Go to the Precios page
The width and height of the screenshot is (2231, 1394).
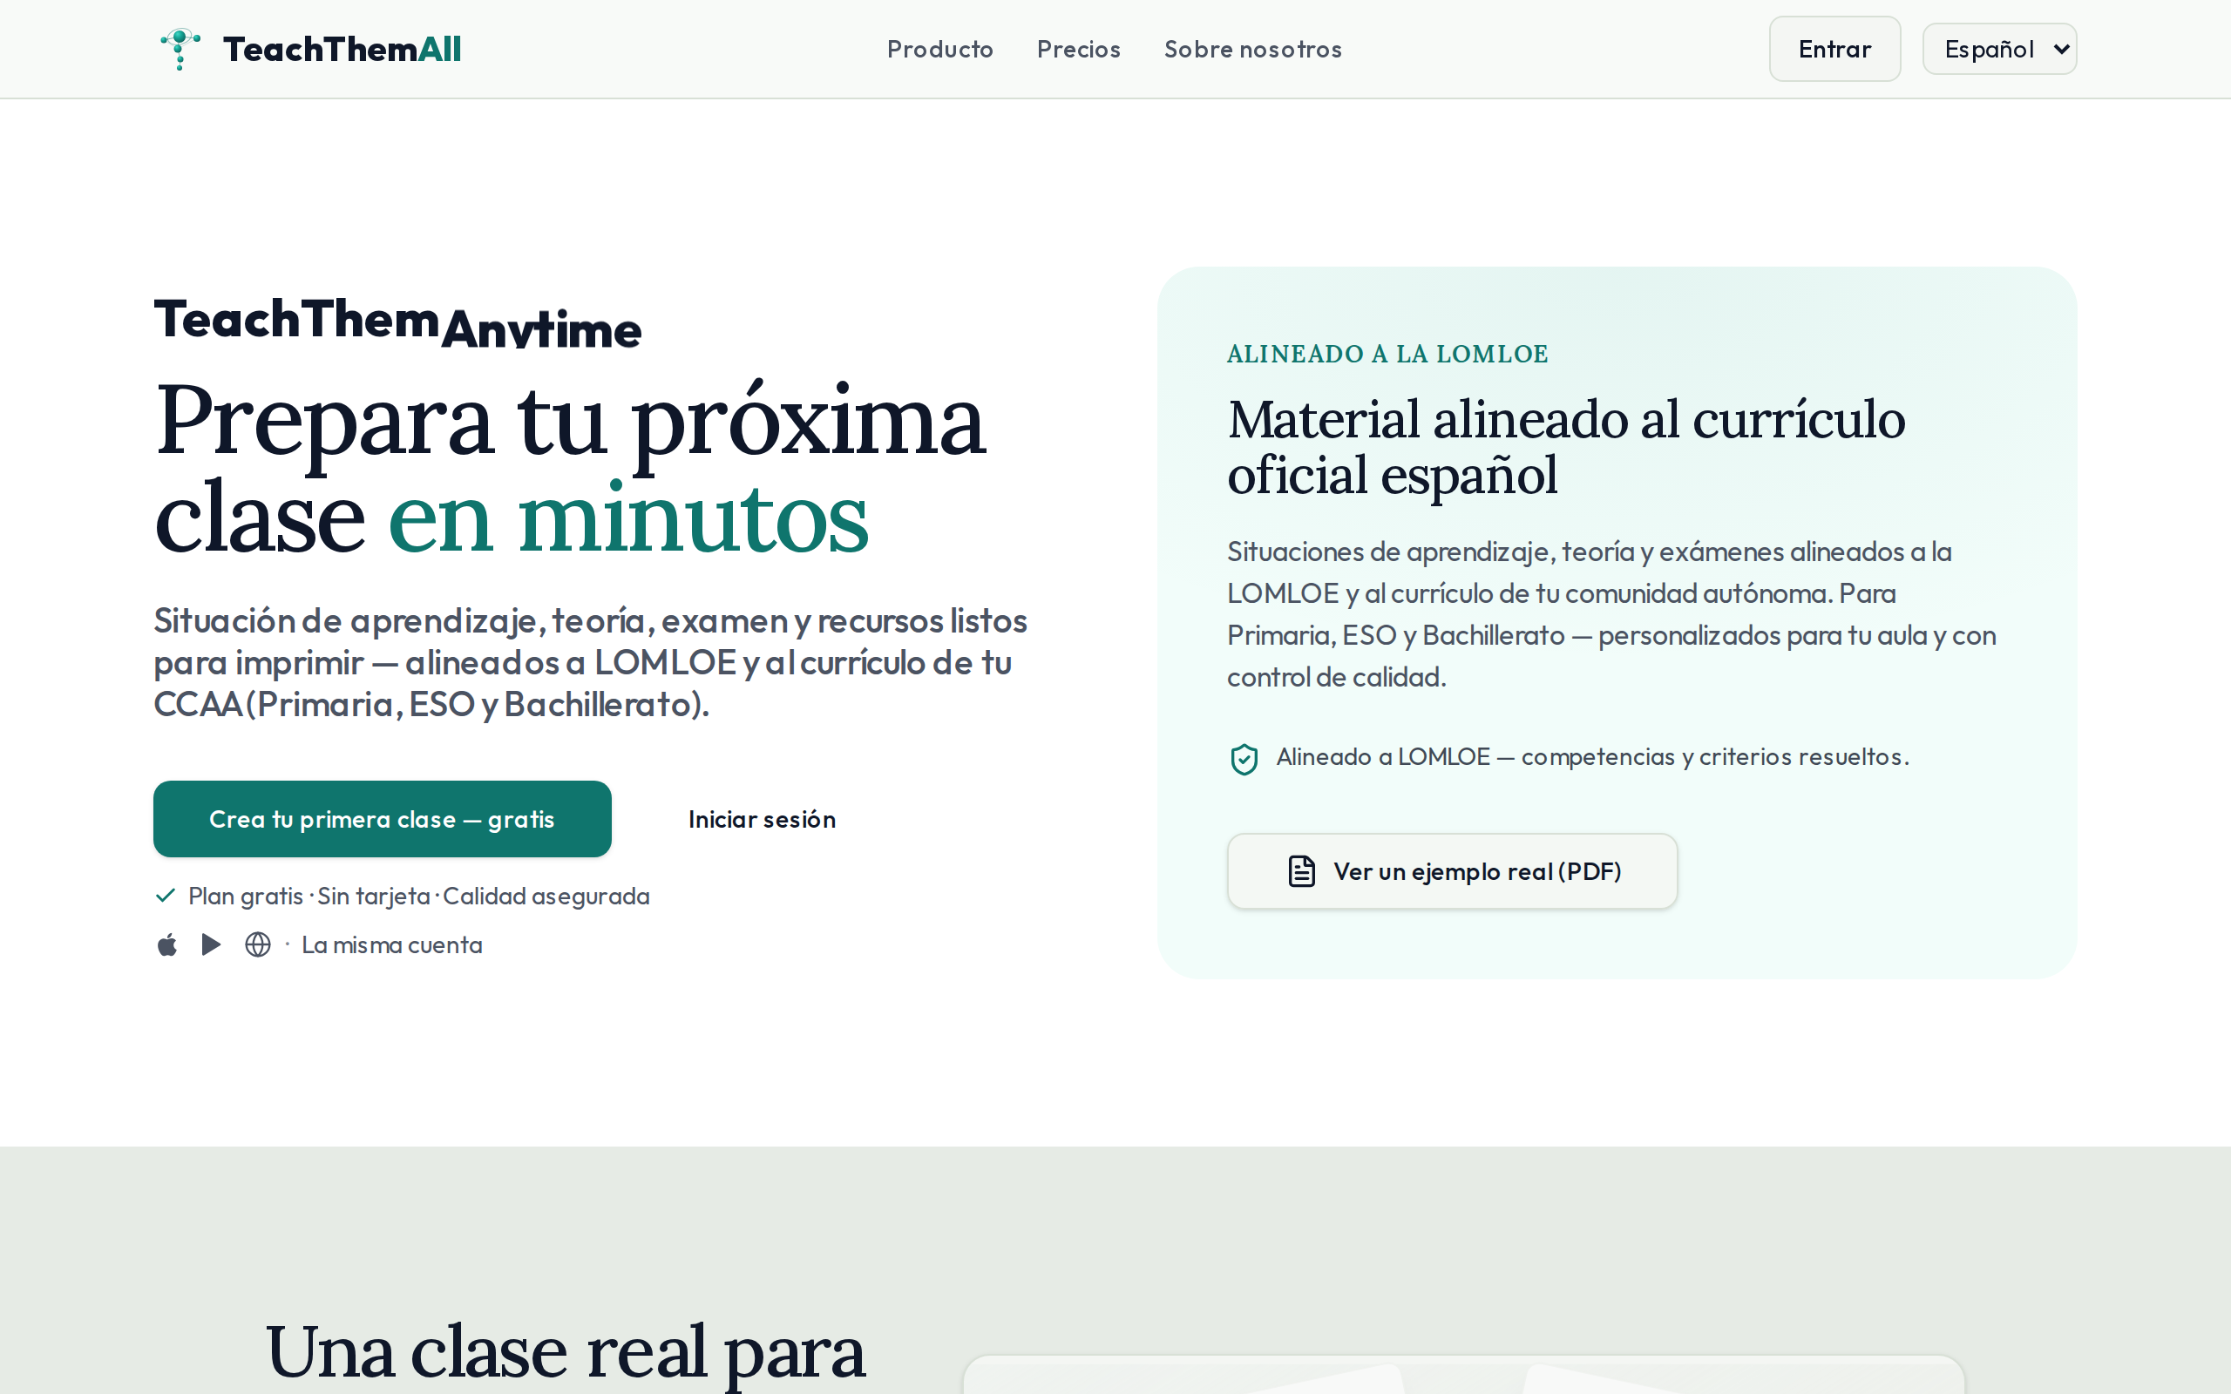(x=1078, y=49)
